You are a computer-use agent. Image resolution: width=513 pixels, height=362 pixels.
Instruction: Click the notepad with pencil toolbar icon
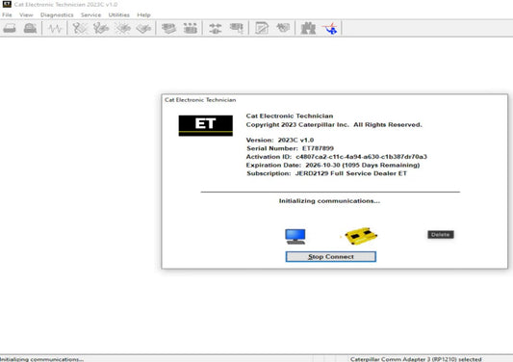262,28
